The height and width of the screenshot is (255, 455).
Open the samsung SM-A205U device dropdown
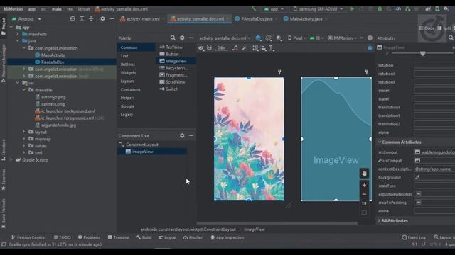pos(318,9)
